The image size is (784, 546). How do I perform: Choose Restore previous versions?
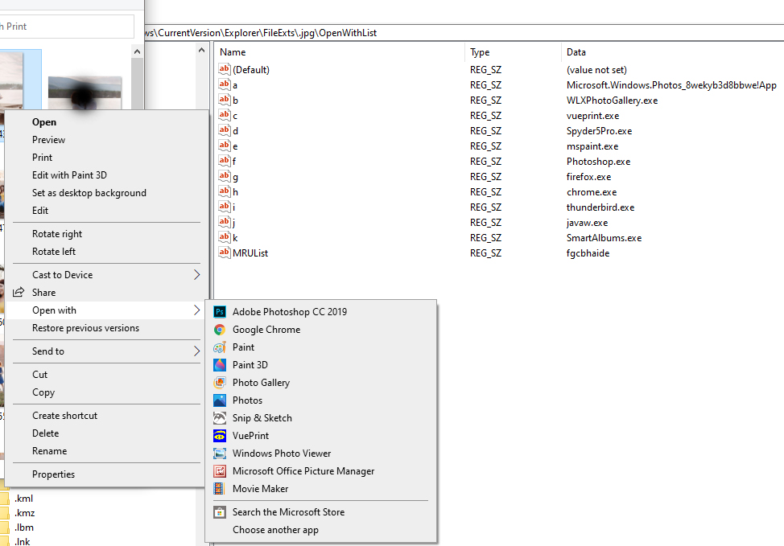coord(85,328)
